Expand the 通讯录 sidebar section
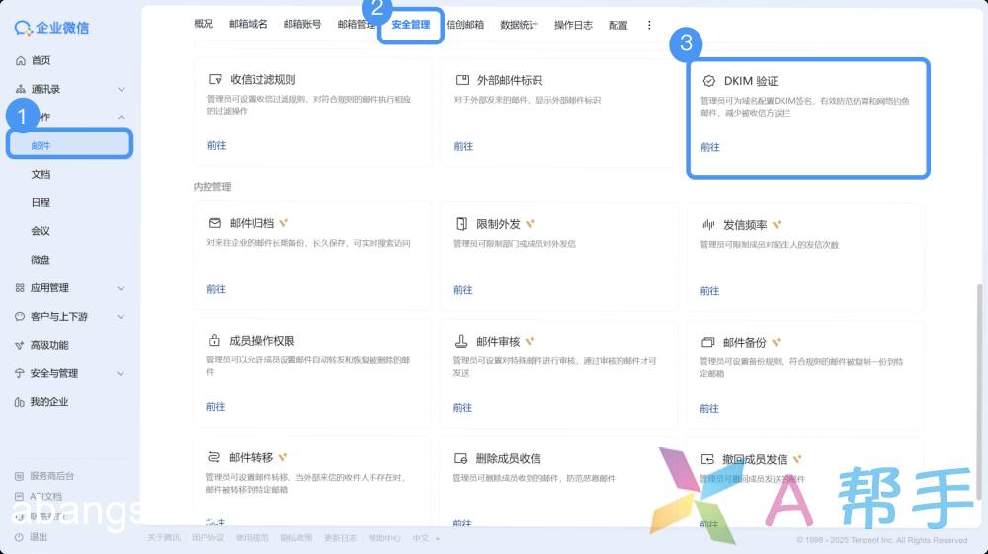Screen dimensions: 988x554 pos(121,89)
